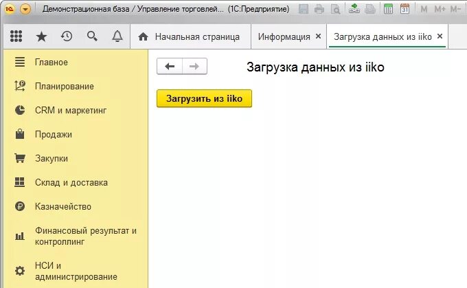
Task: Open the Calculator toolbar icon
Action: pos(388,9)
